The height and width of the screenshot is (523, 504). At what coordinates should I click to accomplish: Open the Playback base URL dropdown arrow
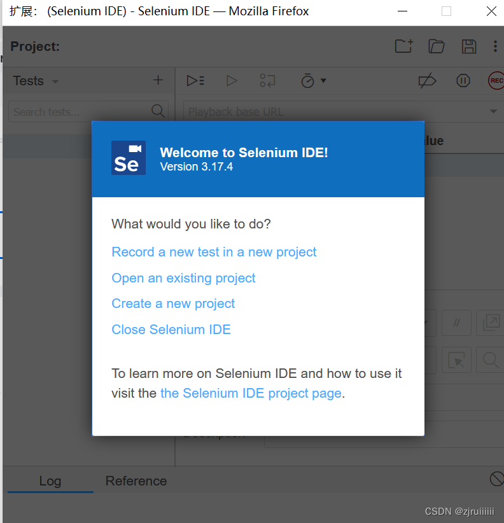[493, 111]
